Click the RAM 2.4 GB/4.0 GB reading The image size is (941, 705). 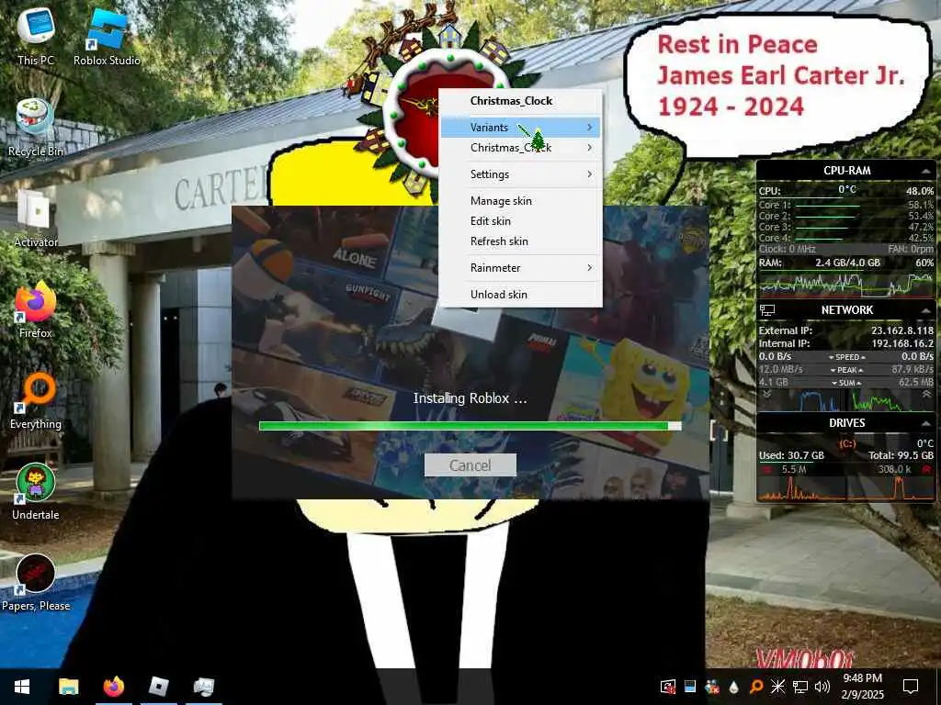(x=847, y=263)
